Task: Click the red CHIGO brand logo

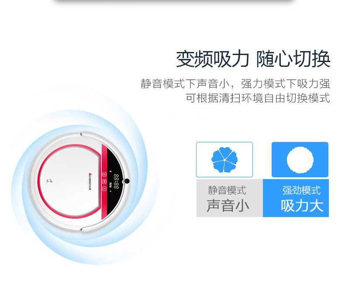Action: point(90,182)
